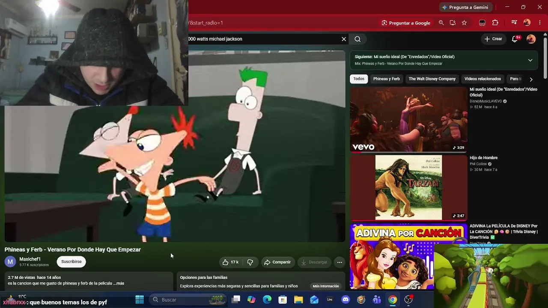548x308 pixels.
Task: Clear the YouTube search box with X
Action: (344, 39)
